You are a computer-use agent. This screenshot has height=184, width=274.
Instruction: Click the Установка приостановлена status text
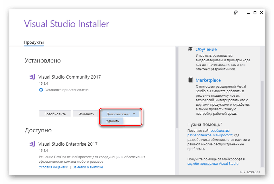(67, 90)
